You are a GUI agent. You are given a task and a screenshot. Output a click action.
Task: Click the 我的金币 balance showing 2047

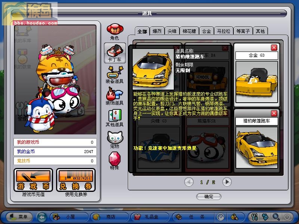pos(55,152)
